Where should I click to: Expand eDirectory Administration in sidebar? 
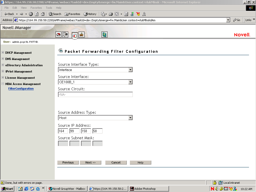(3, 65)
